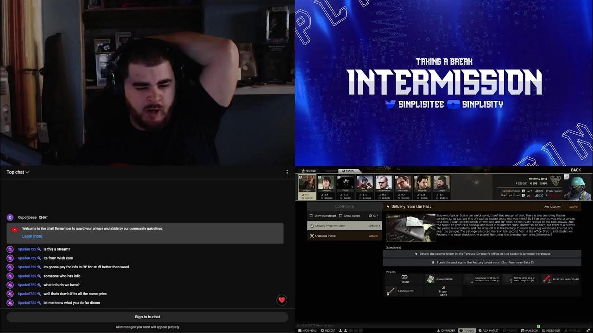Image resolution: width=593 pixels, height=333 pixels.
Task: Select the Shootout Picnic task
Action: click(344, 236)
